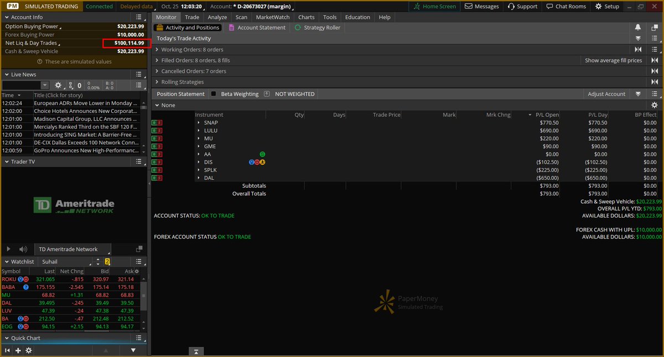Click BABA blue info icon in watchlist
The height and width of the screenshot is (357, 664).
[x=25, y=287]
